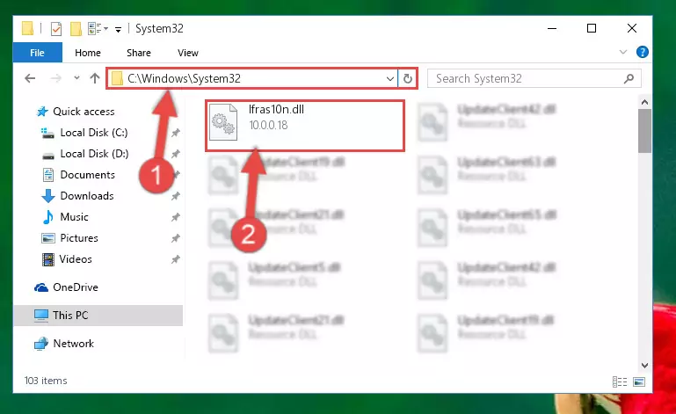Click the pin icon beside Downloads
676x414 pixels.
coord(176,196)
